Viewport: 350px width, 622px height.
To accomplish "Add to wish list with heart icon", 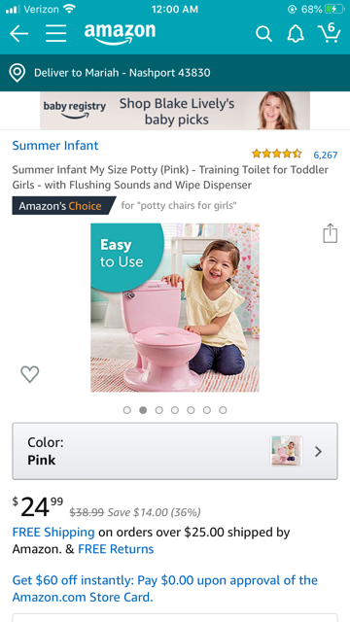I will click(x=30, y=374).
